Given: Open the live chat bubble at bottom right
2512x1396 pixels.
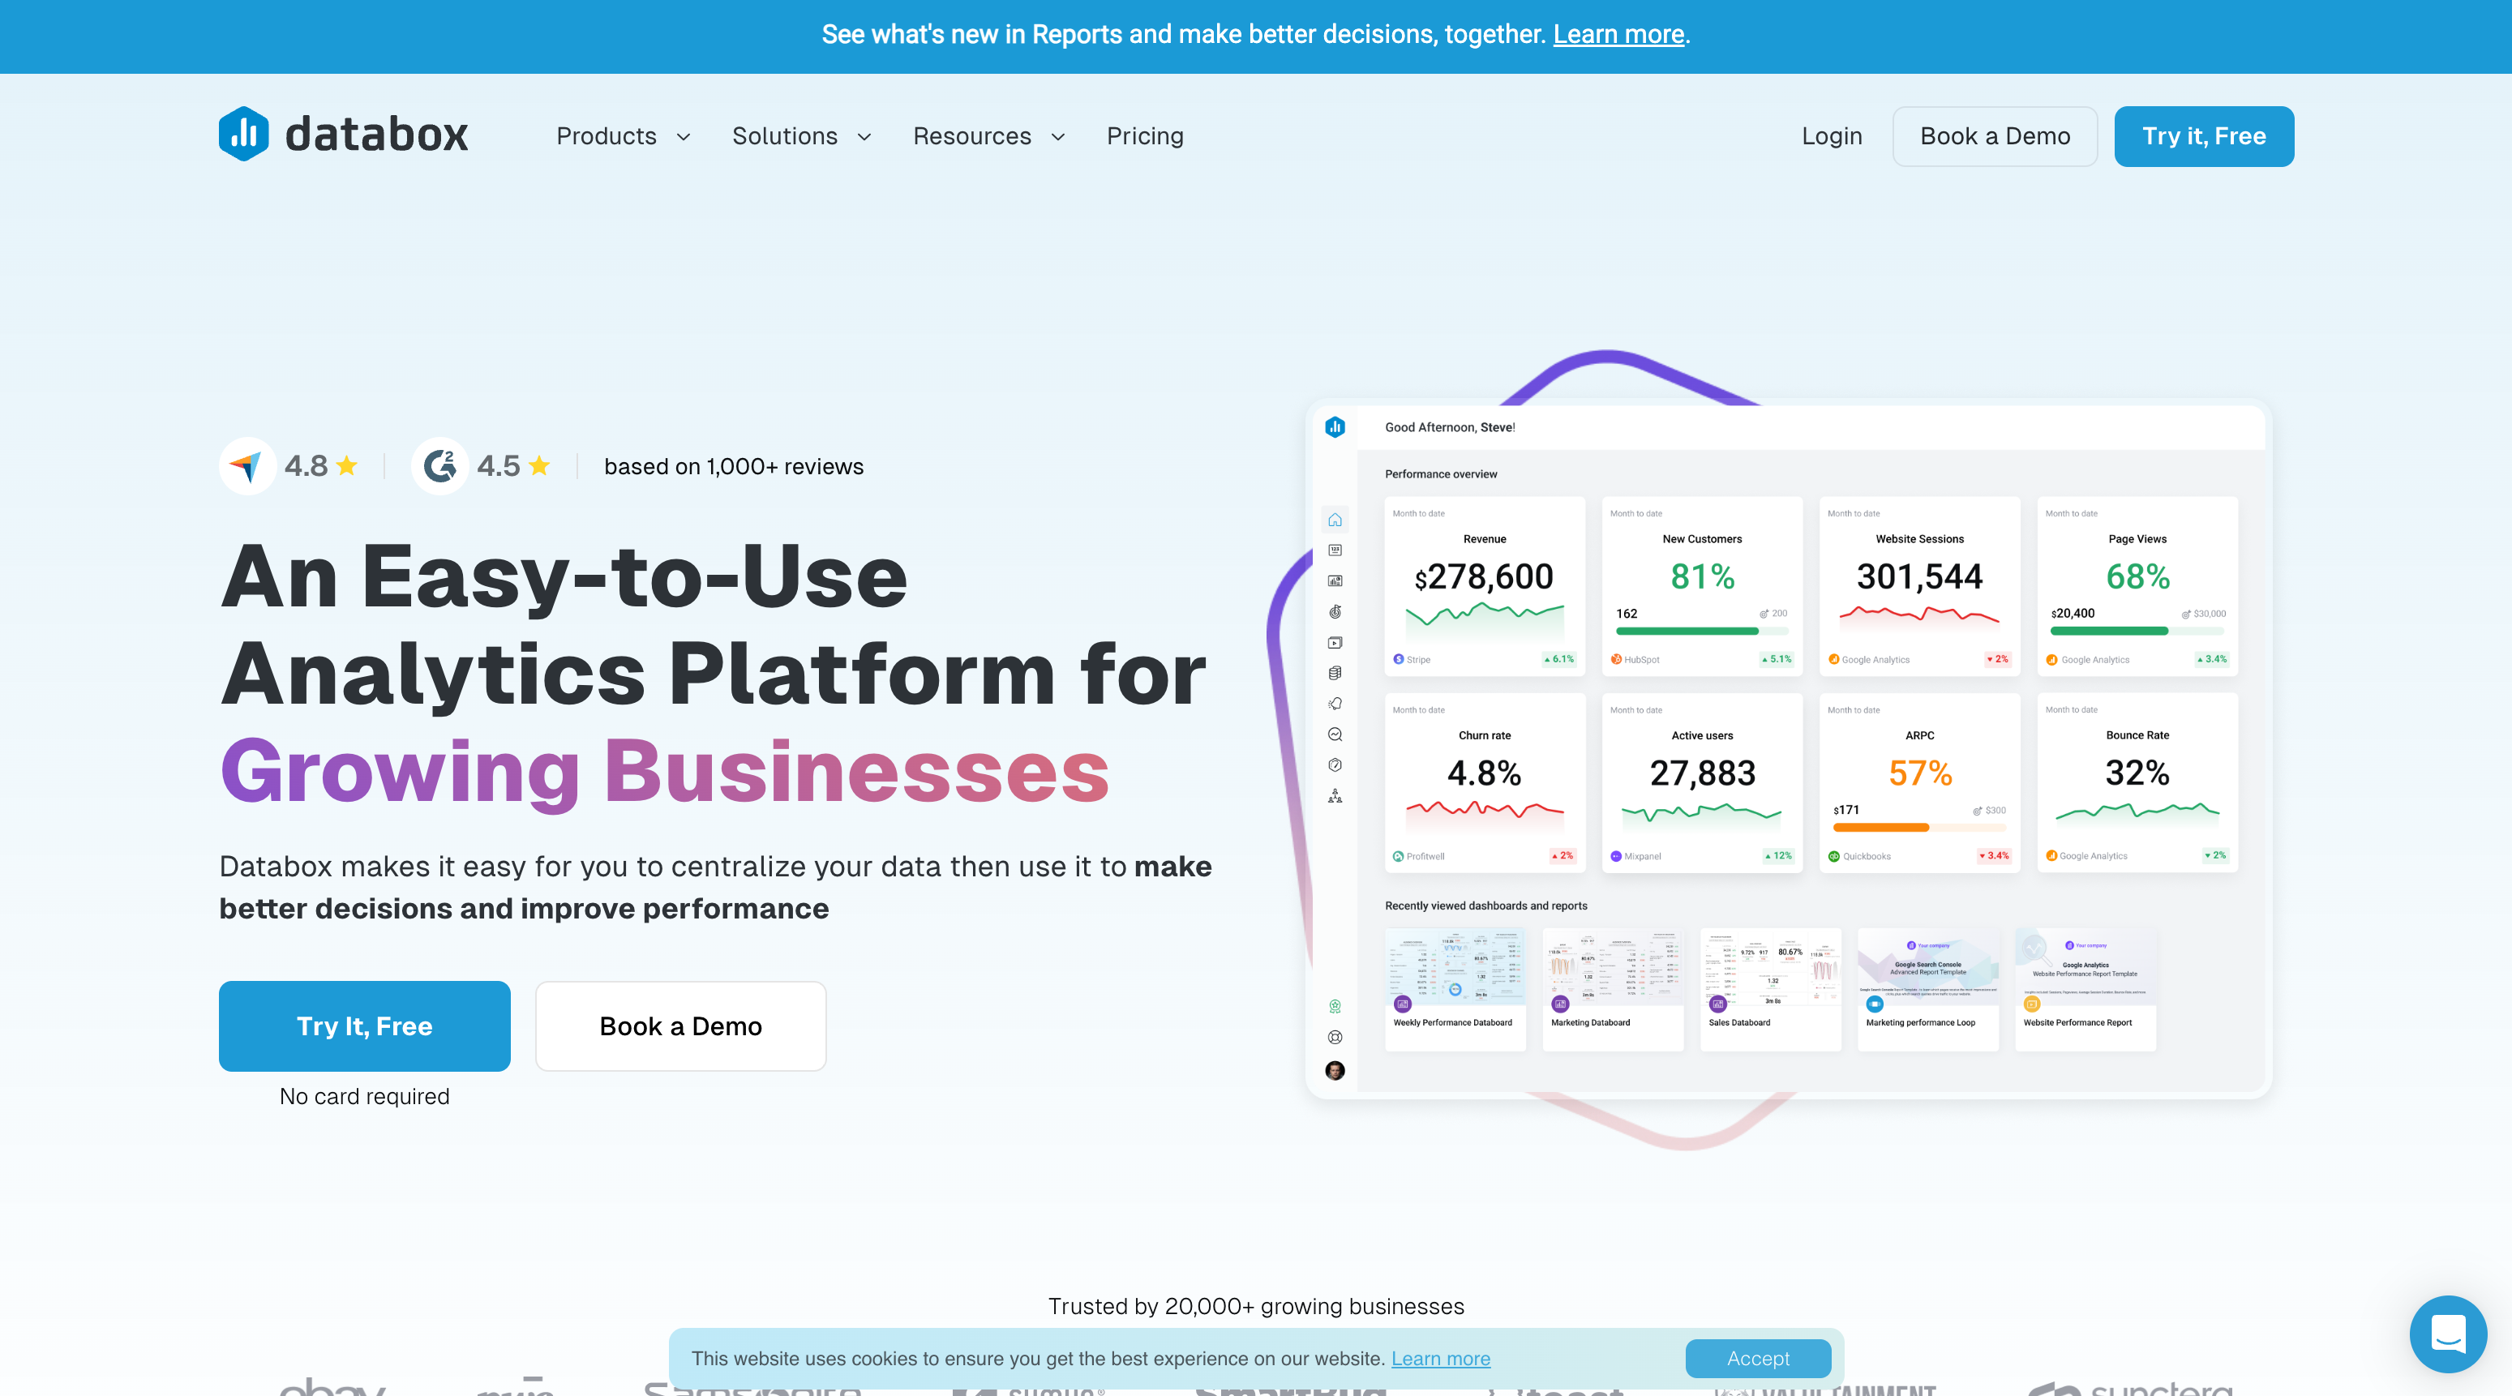Looking at the screenshot, I should [x=2448, y=1334].
